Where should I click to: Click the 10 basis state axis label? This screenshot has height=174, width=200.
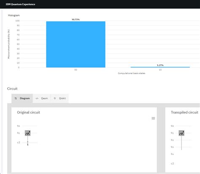(160, 70)
